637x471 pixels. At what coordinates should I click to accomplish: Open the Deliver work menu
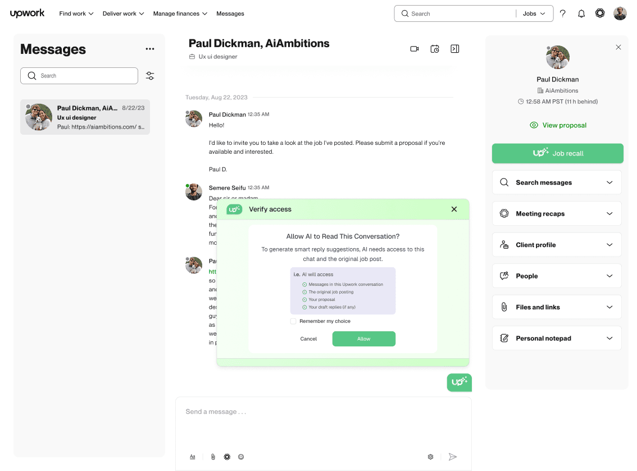123,13
